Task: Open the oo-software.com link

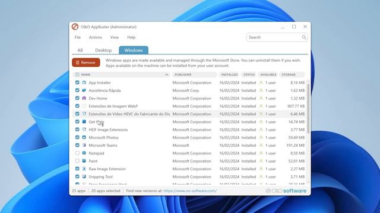Action: pyautogui.click(x=190, y=191)
